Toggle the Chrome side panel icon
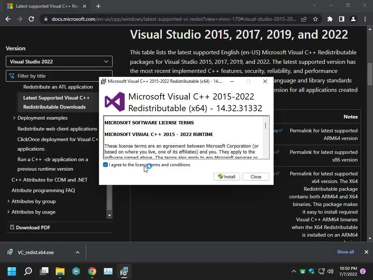Image resolution: width=373 pixels, height=280 pixels. (x=342, y=19)
